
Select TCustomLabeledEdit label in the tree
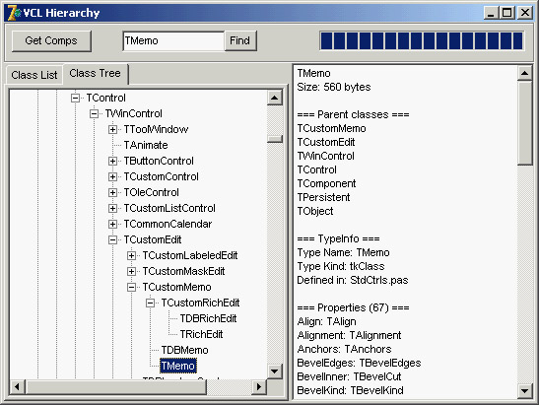click(x=190, y=256)
